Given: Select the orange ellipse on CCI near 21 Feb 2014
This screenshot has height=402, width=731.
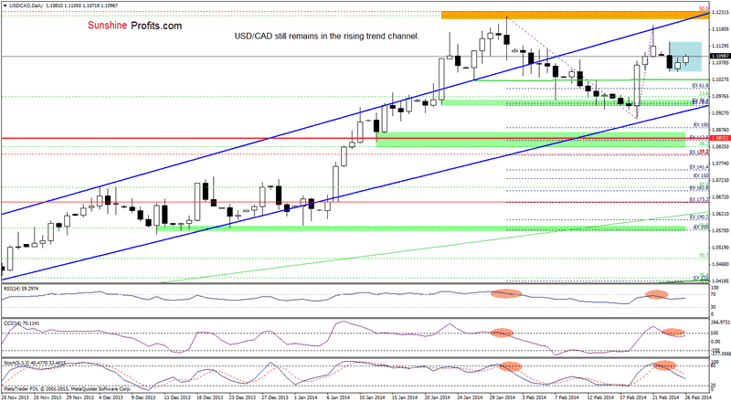Looking at the screenshot, I should coord(673,333).
